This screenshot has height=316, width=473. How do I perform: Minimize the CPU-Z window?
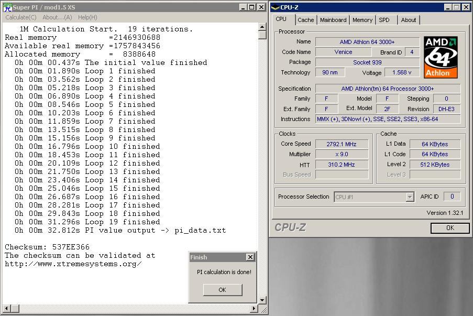448,7
